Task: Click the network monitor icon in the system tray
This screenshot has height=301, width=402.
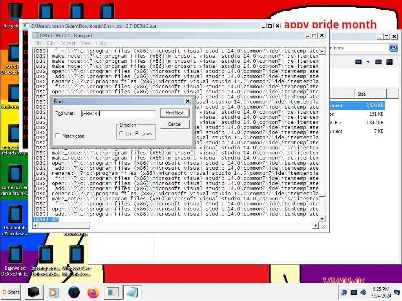Action: point(354,292)
